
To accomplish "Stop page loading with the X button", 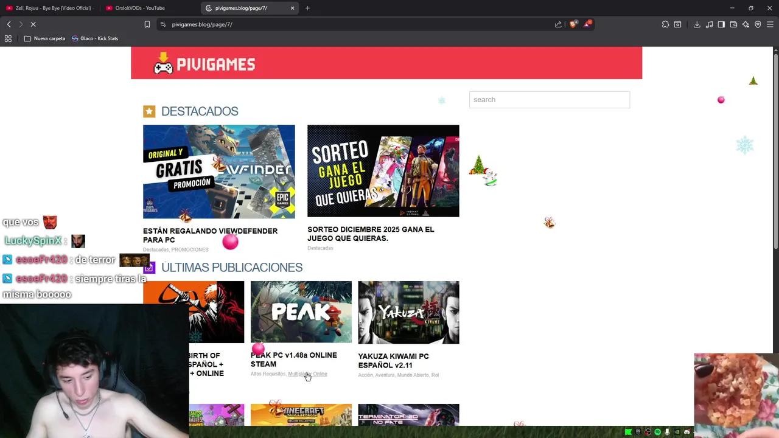I will coord(33,24).
